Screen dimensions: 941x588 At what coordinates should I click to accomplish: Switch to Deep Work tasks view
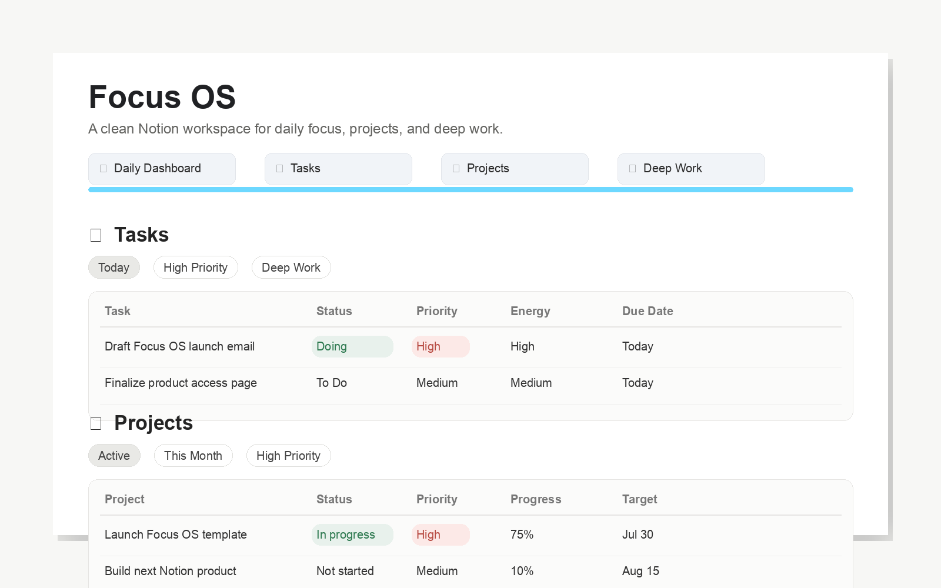tap(291, 268)
